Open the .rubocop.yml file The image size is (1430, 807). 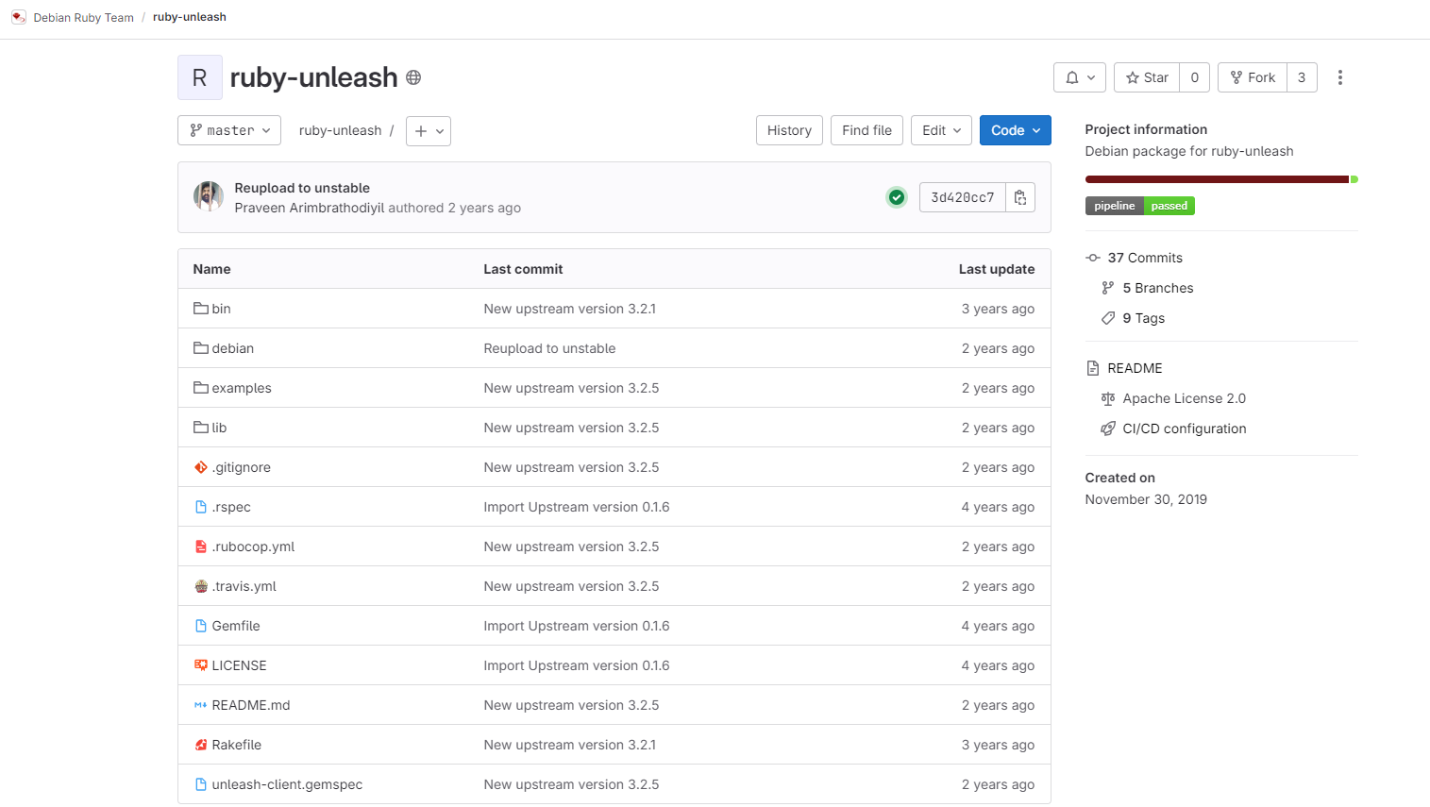[x=253, y=546]
